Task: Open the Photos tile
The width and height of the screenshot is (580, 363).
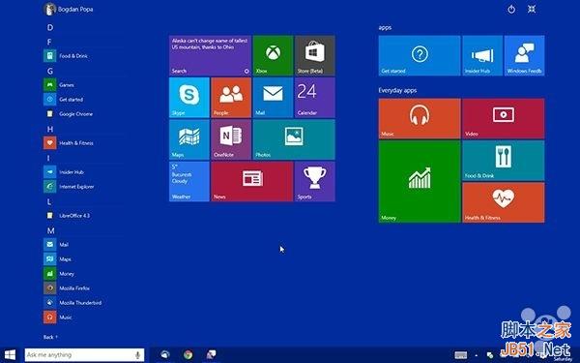Action: 294,139
